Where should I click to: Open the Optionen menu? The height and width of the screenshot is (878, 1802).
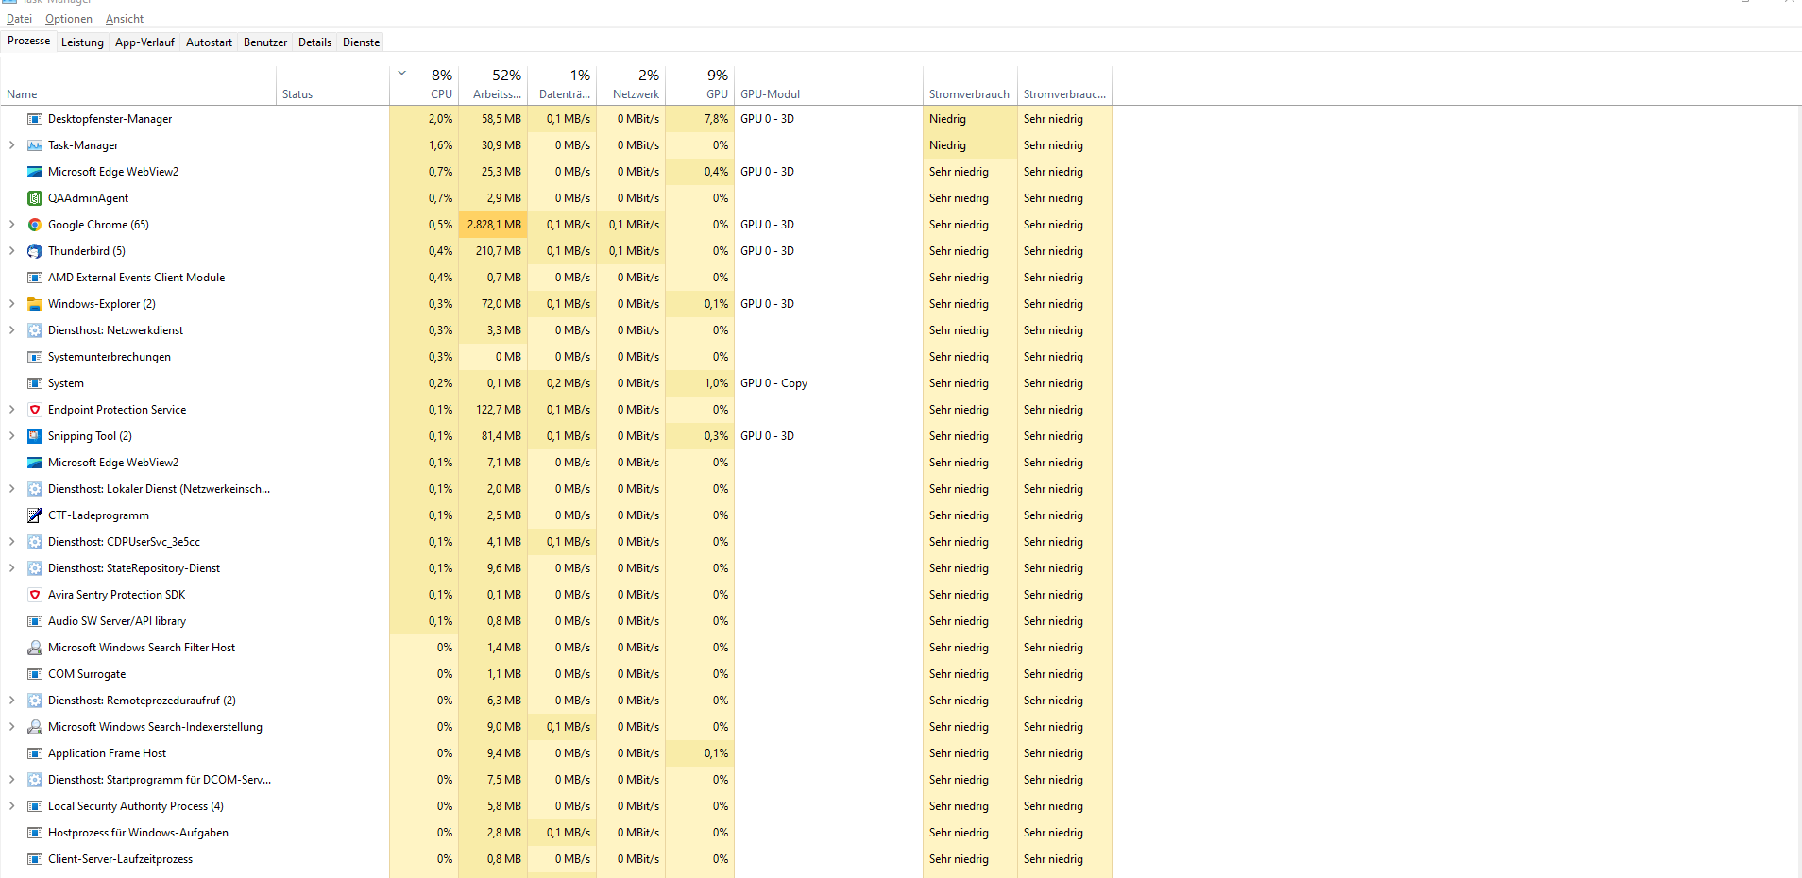pyautogui.click(x=69, y=19)
